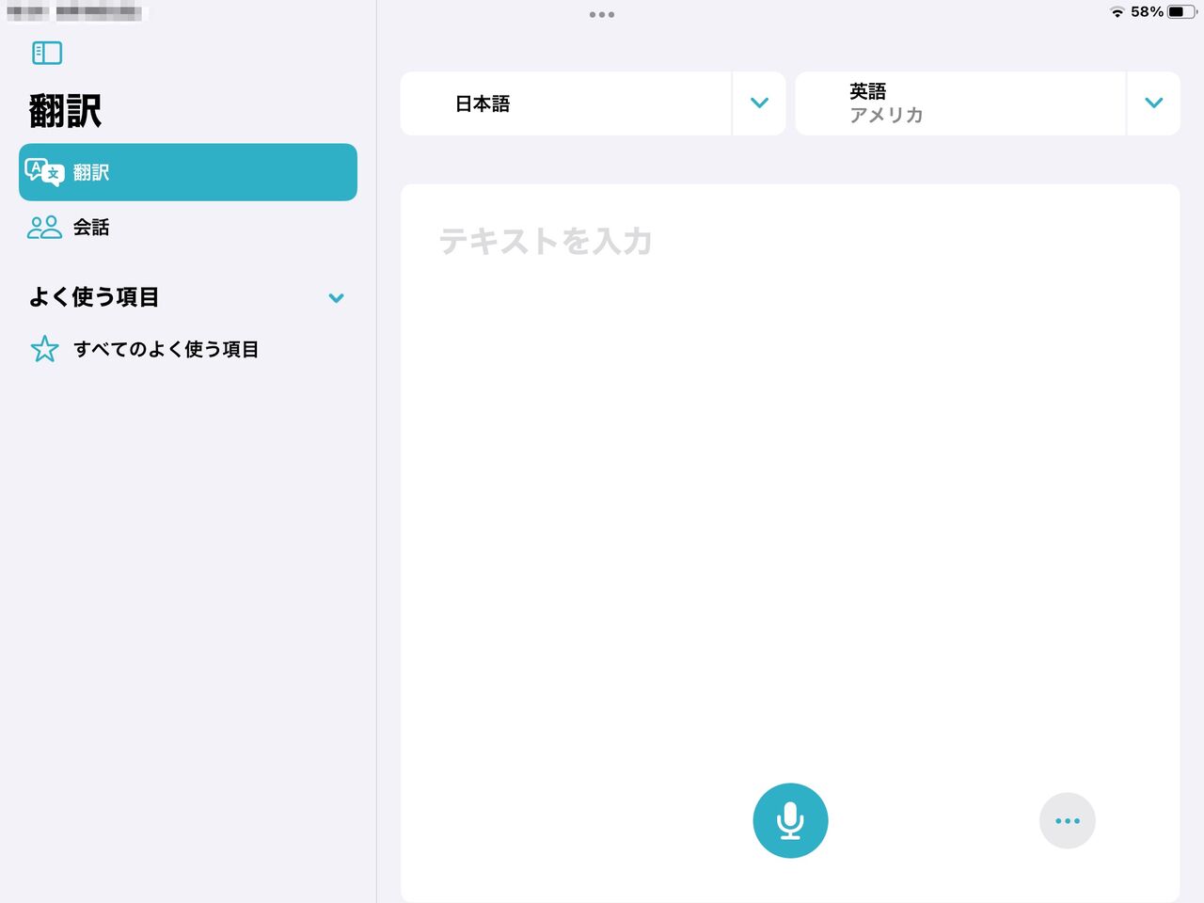
Task: Toggle the sidebar panel icon
Action: pos(47,53)
